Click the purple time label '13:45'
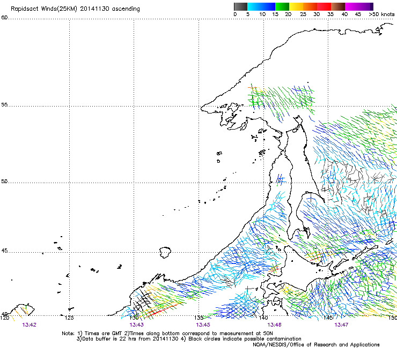 [x=203, y=325]
